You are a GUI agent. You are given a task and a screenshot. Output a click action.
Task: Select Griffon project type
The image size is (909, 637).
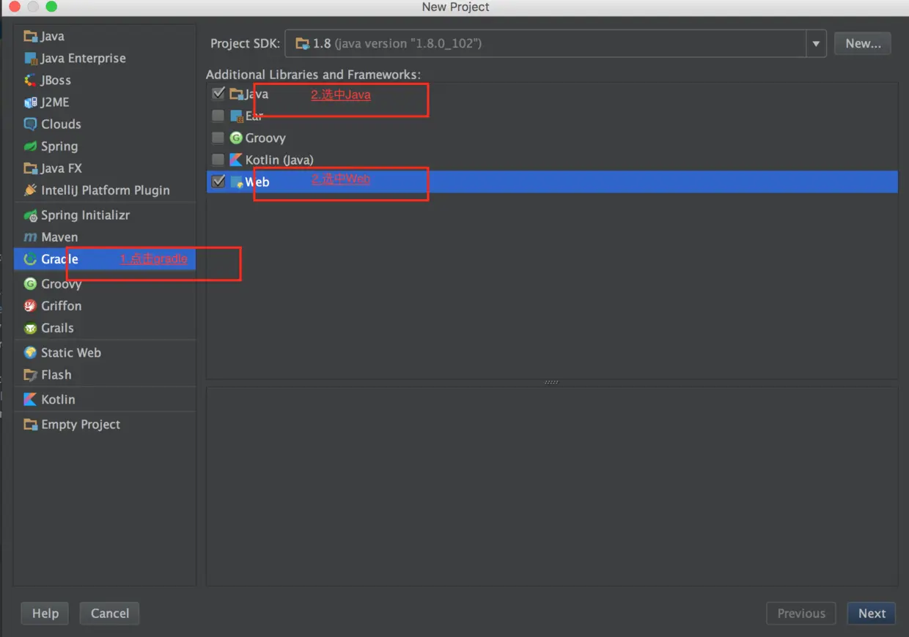(105, 306)
